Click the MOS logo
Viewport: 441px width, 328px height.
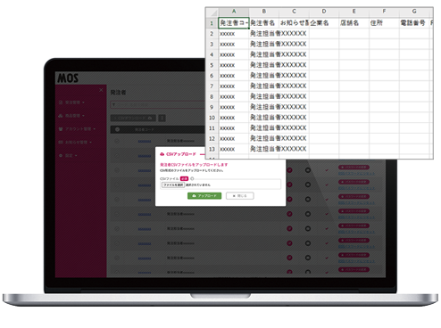coord(68,78)
